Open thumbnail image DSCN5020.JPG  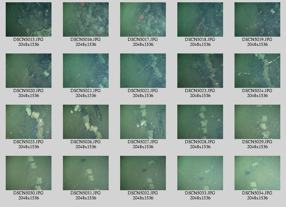[x=29, y=71]
